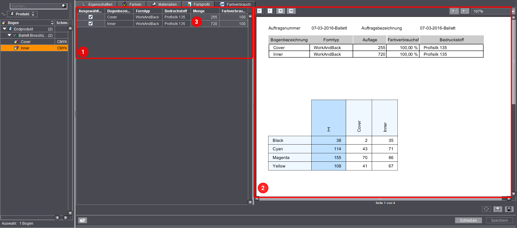Go to first page of report preview
This screenshot has height=228, width=517.
(x=260, y=11)
